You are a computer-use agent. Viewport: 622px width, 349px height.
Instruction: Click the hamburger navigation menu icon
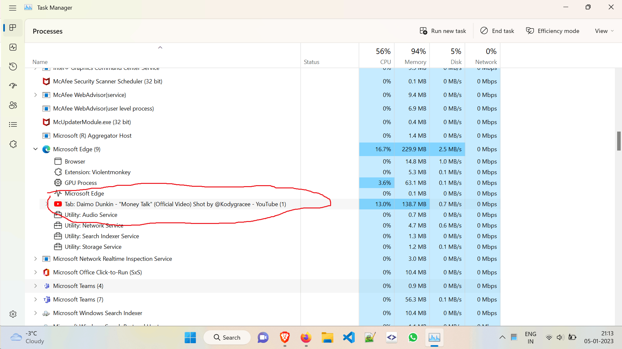pyautogui.click(x=13, y=8)
